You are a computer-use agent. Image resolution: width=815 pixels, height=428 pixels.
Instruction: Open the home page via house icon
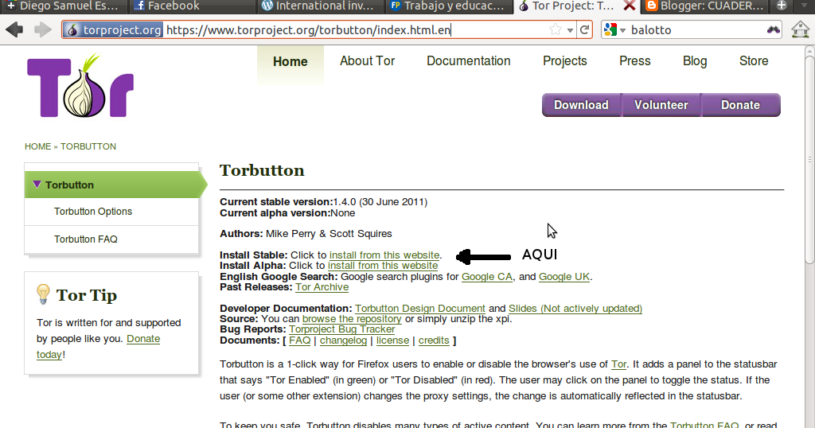click(x=801, y=29)
